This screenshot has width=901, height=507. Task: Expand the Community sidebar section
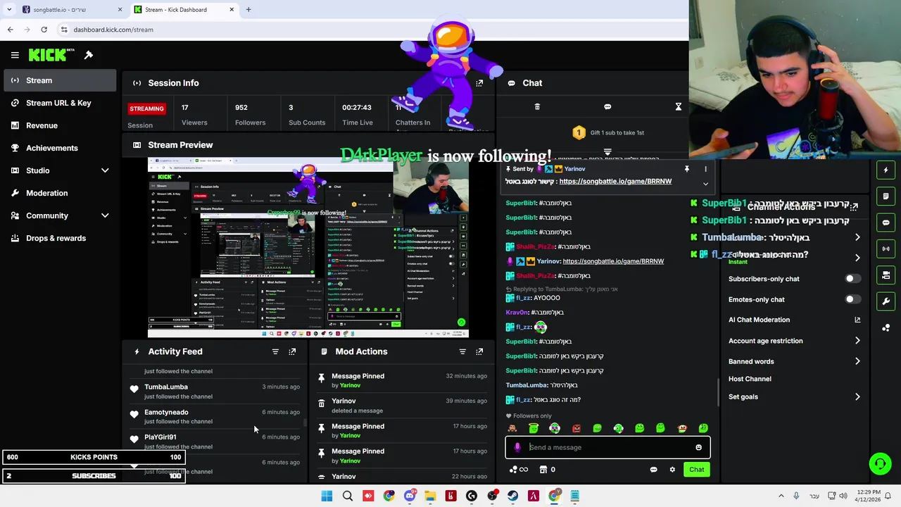(x=105, y=215)
